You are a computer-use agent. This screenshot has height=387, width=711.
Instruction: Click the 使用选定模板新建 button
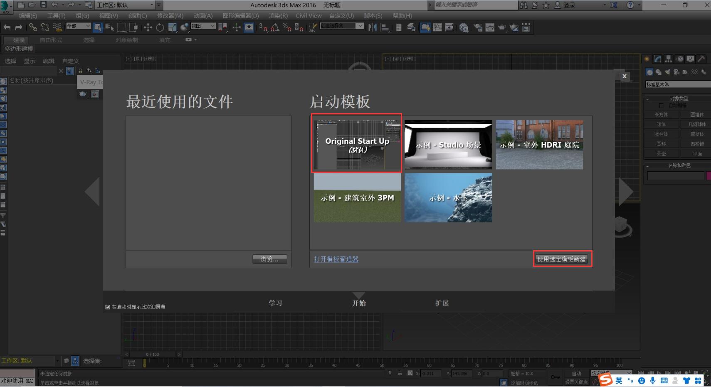click(561, 259)
